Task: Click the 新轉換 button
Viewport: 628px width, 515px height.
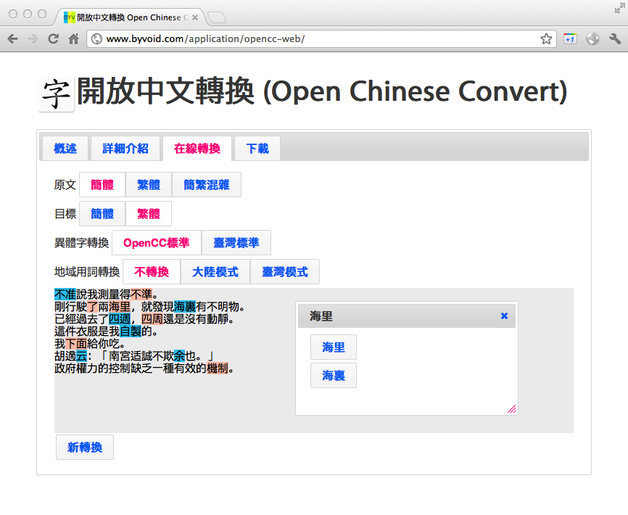Action: pos(85,448)
